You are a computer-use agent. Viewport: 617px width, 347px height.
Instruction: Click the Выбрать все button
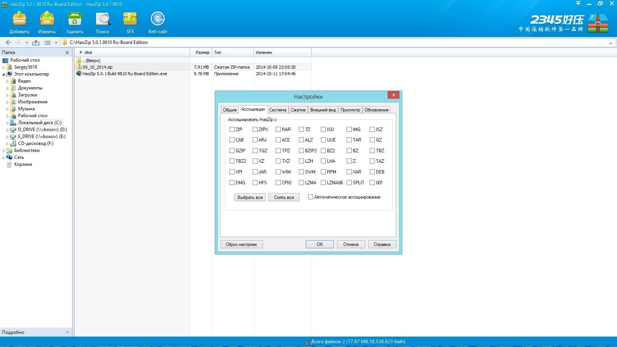pos(250,197)
